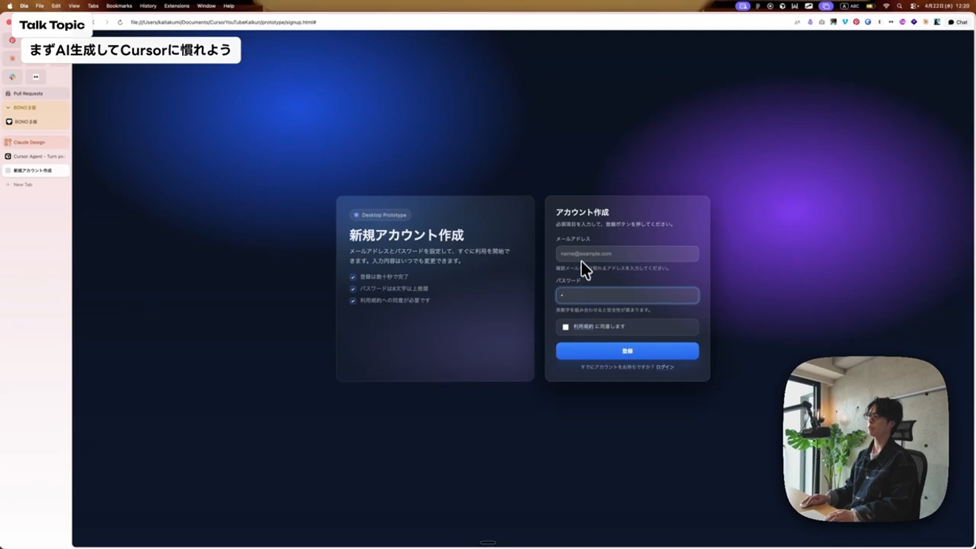Screen dimensions: 976x549
Task: Open the Wi-Fi status icon in menu bar
Action: 886,6
